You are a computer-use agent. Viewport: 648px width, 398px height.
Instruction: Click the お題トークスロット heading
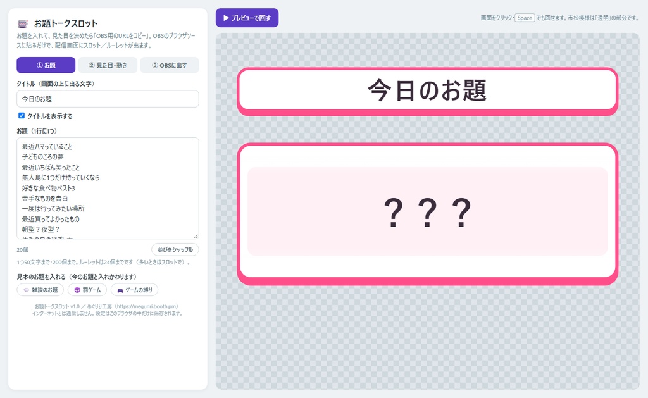coord(66,23)
